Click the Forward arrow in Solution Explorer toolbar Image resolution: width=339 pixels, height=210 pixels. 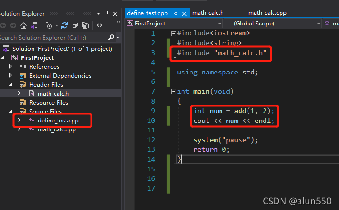pyautogui.click(x=13, y=25)
